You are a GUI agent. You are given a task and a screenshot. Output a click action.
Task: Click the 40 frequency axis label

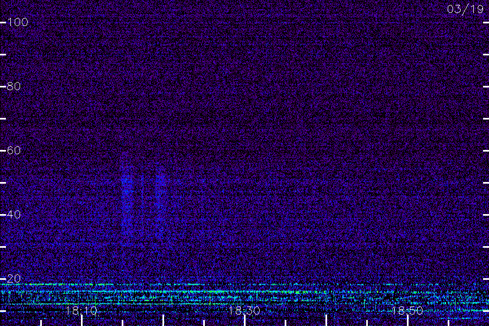[14, 214]
